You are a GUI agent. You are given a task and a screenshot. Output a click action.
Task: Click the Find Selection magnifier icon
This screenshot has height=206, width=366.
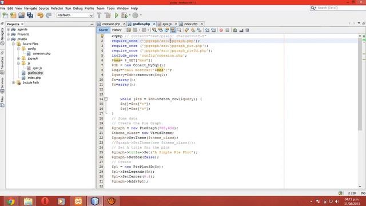click(154, 30)
